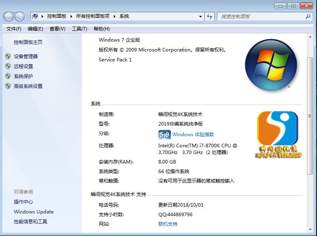Go to 控制面板主页 link
The image size is (317, 236).
pos(28,42)
